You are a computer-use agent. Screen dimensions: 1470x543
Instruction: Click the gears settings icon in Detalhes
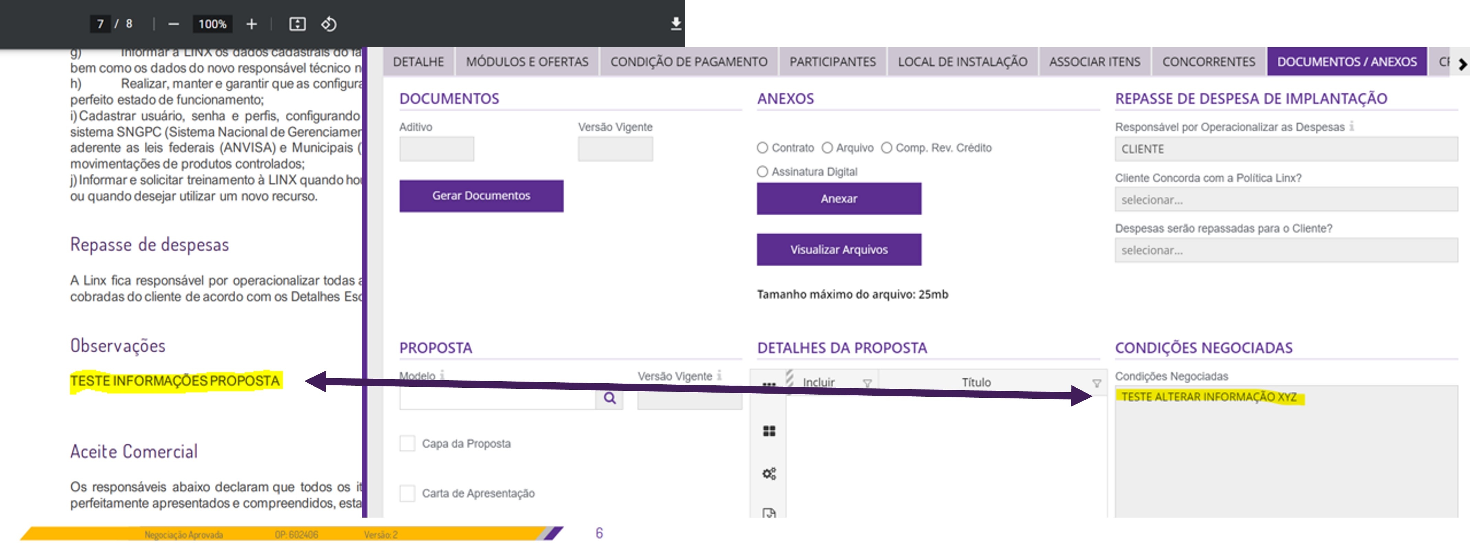point(769,473)
